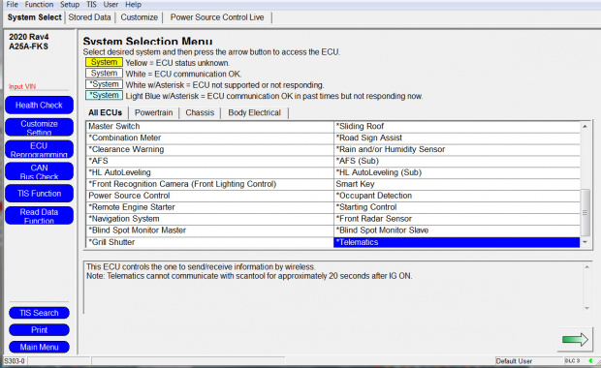This screenshot has height=368, width=601.
Task: Select *Blind Spot Monitor Master
Action: pos(210,230)
